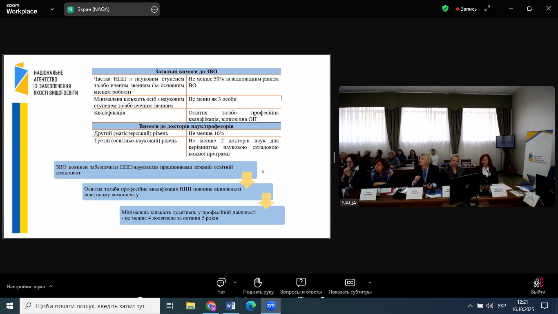Enter full screen mode
The image size is (558, 314).
coord(487,9)
